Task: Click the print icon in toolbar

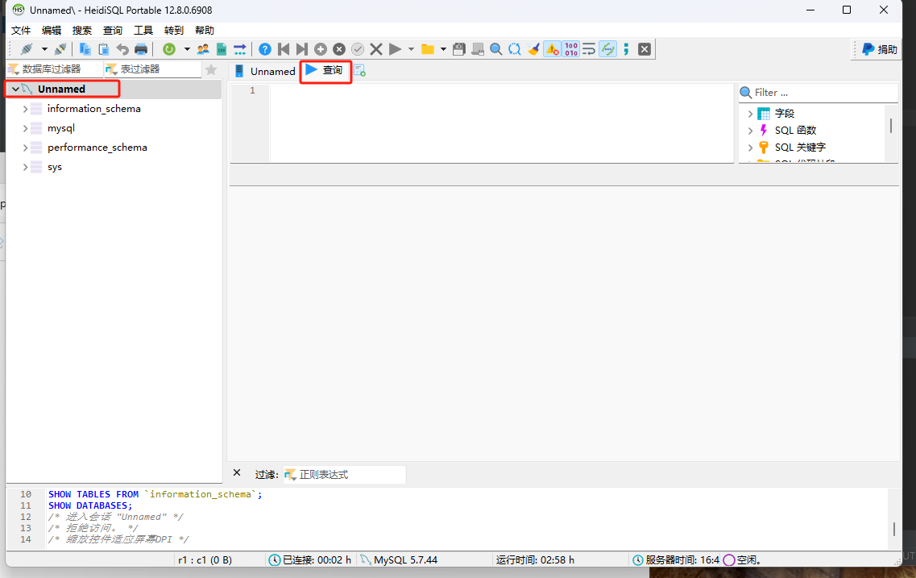Action: point(141,49)
